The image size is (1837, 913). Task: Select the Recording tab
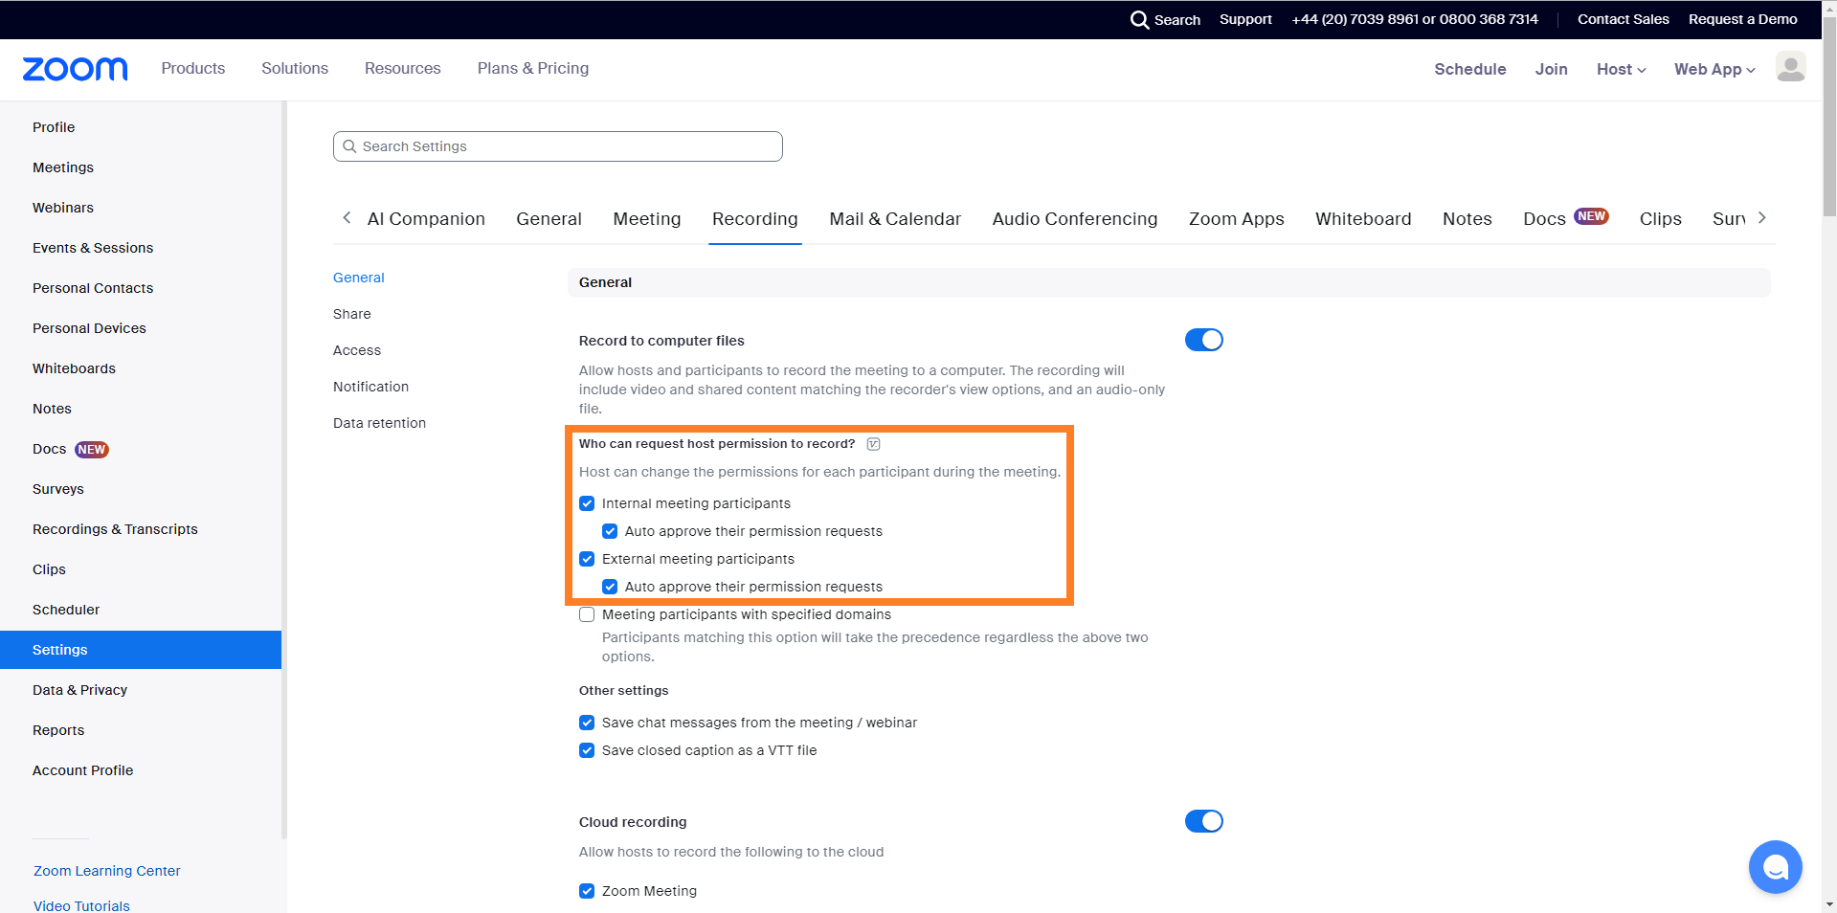click(x=754, y=219)
